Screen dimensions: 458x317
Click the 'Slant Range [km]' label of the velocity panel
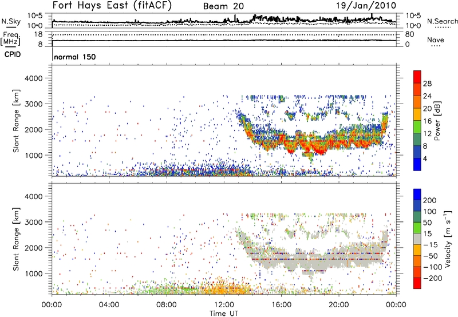[16, 239]
